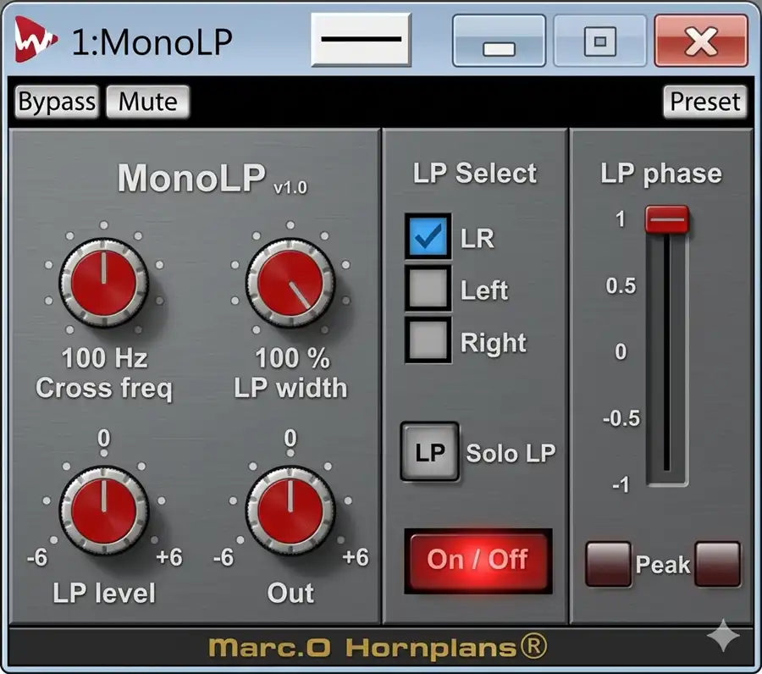Image resolution: width=762 pixels, height=674 pixels.
Task: Click the Wavelab logo icon in title bar
Action: [x=36, y=39]
